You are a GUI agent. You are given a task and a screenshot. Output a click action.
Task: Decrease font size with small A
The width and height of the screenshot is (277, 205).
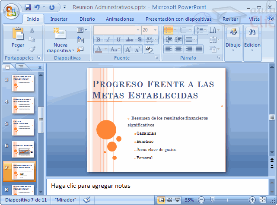[x=137, y=49]
